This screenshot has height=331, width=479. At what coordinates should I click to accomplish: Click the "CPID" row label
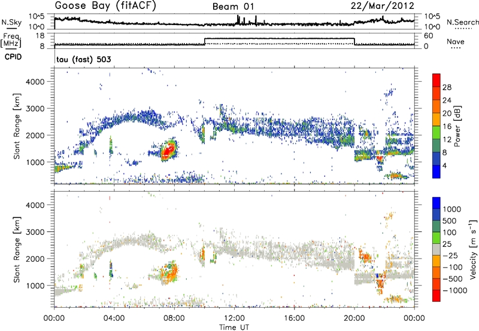point(13,57)
